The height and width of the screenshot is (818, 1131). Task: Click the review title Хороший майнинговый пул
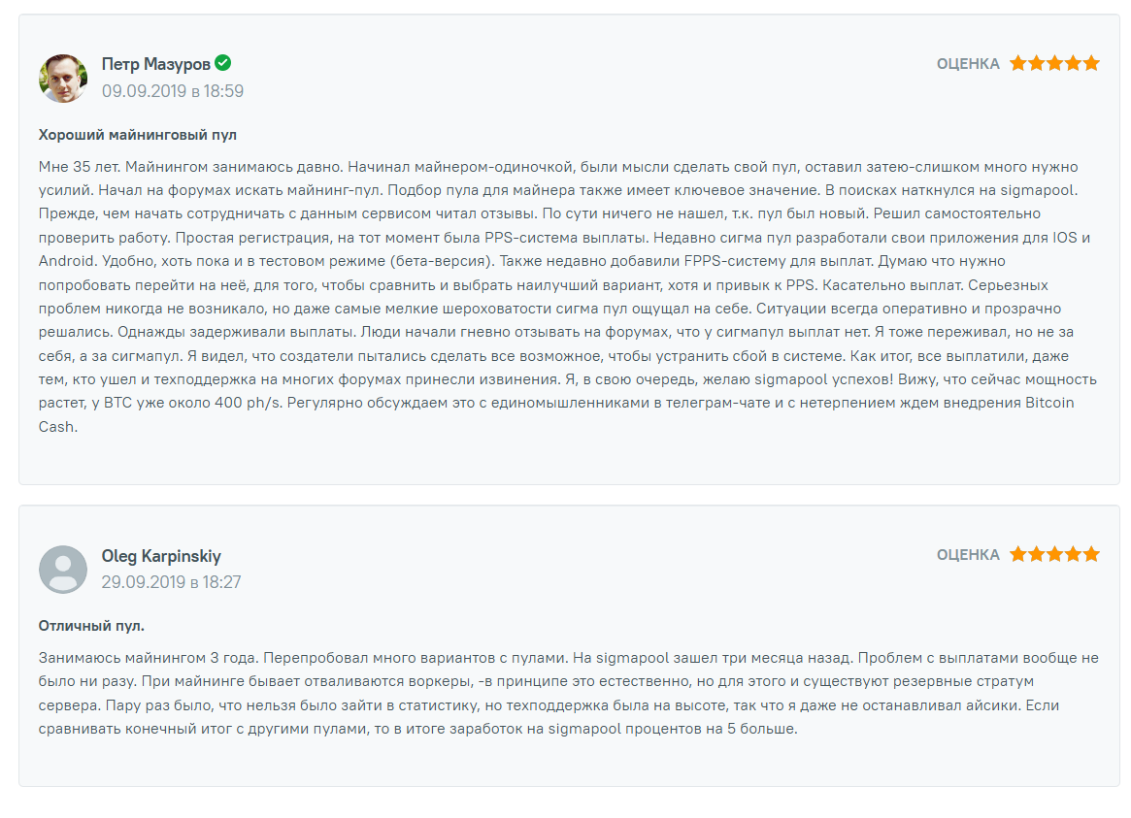tap(137, 135)
